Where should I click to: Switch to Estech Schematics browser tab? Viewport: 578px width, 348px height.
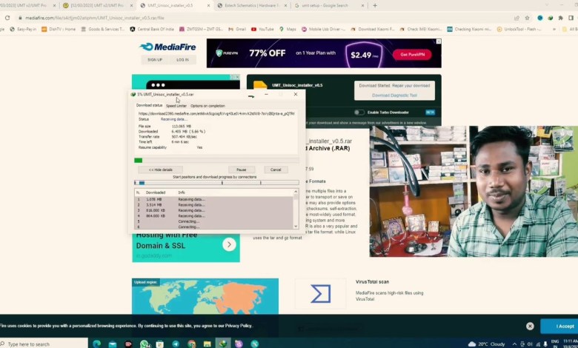252,5
